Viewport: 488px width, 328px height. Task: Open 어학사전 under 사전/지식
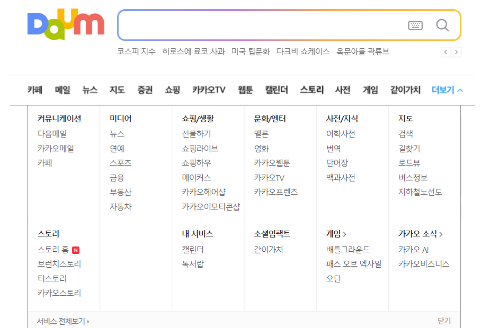(341, 134)
